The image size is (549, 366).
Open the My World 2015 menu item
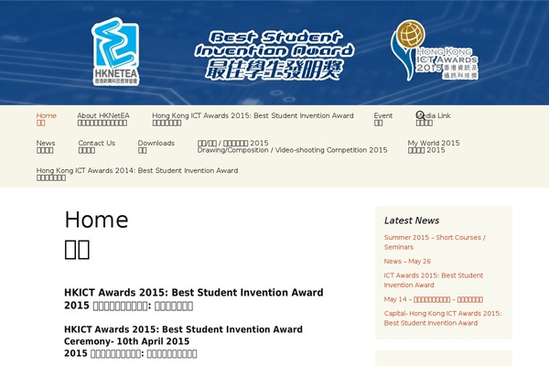434,146
